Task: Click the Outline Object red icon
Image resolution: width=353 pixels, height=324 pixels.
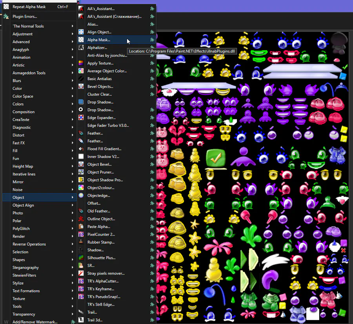Action: 81,219
